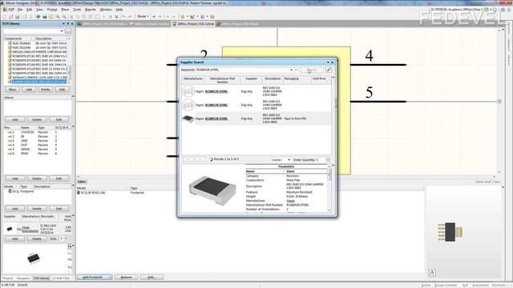Image resolution: width=513 pixels, height=288 pixels.
Task: Click the minus icon next to Mode
Action: click(x=160, y=17)
